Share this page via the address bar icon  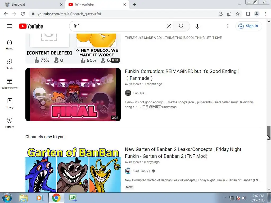pyautogui.click(x=229, y=14)
